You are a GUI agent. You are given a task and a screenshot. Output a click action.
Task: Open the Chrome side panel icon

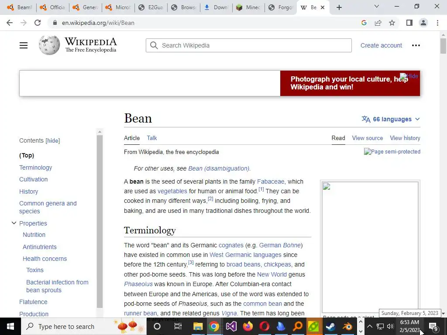click(409, 23)
